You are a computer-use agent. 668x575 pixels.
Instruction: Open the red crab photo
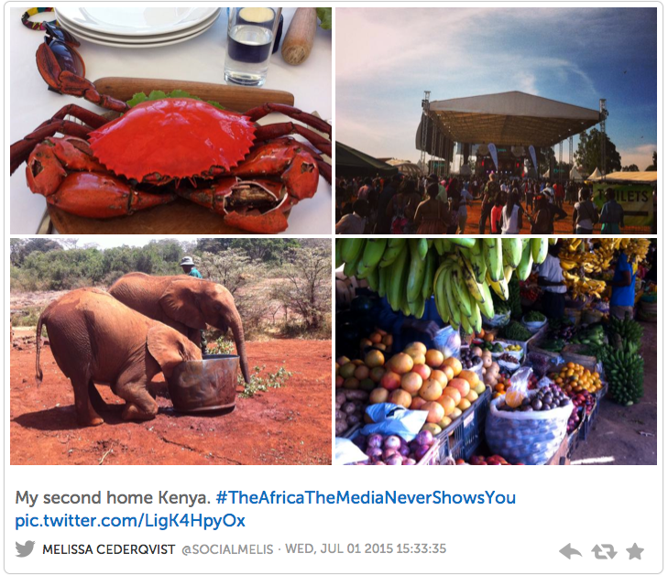(170, 121)
